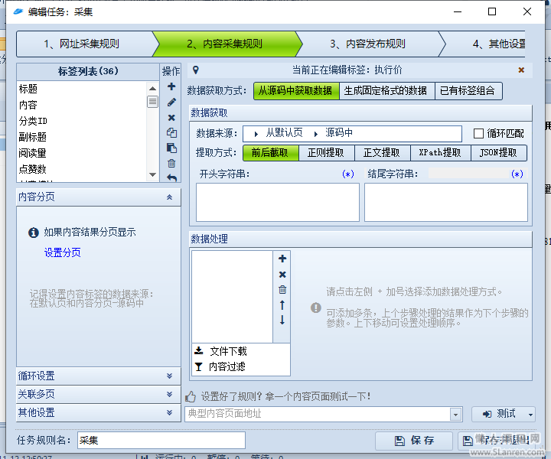Viewport: 551px width, 459px height.
Task: Select 分类ID in tag list
Action: coord(82,121)
